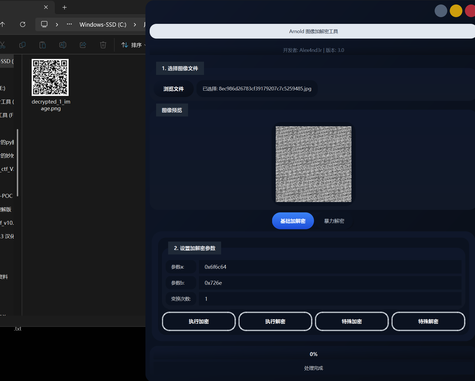This screenshot has width=475, height=381.
Task: Click the This PC monitor icon in address bar
Action: coord(44,24)
